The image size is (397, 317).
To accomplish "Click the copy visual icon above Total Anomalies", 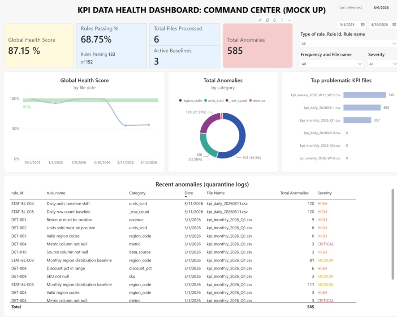I will pos(268,20).
